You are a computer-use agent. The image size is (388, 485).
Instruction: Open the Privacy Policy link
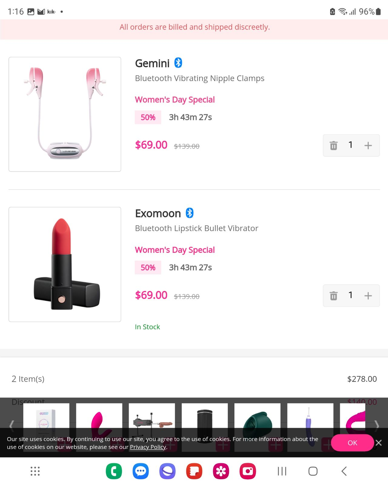tap(148, 447)
